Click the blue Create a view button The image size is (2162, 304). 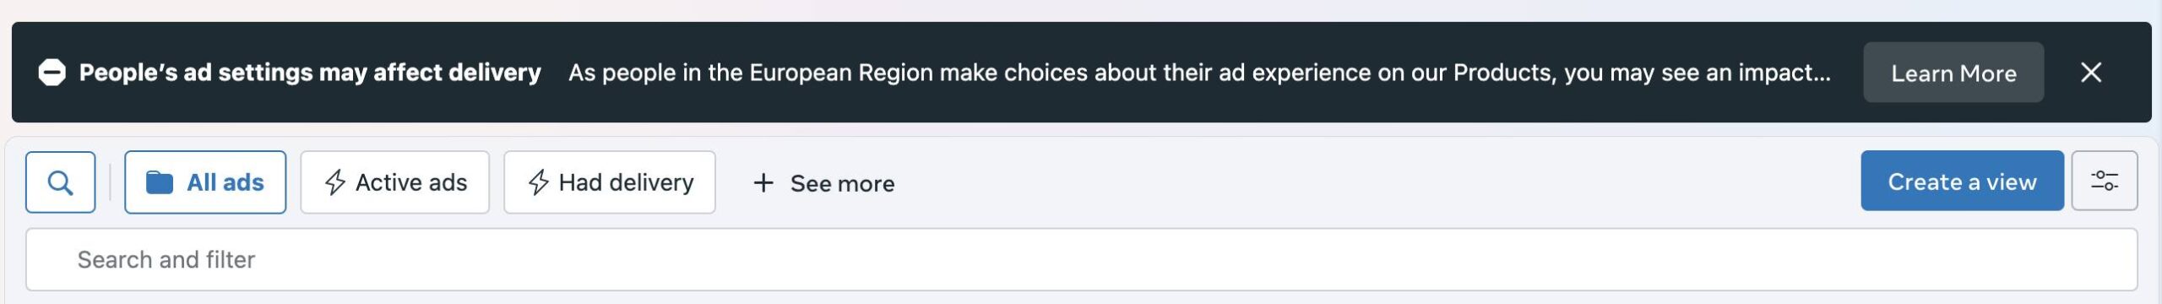(x=1962, y=181)
